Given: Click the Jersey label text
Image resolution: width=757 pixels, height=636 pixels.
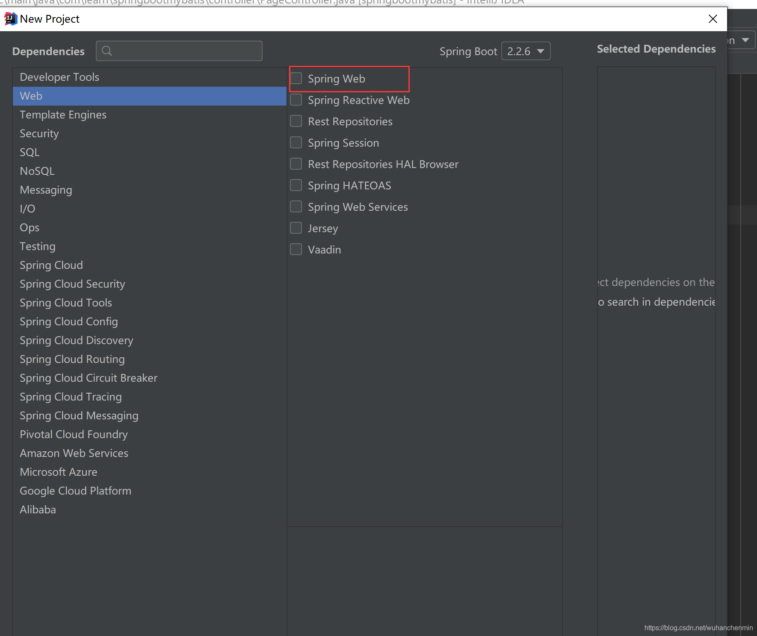Looking at the screenshot, I should tap(323, 229).
